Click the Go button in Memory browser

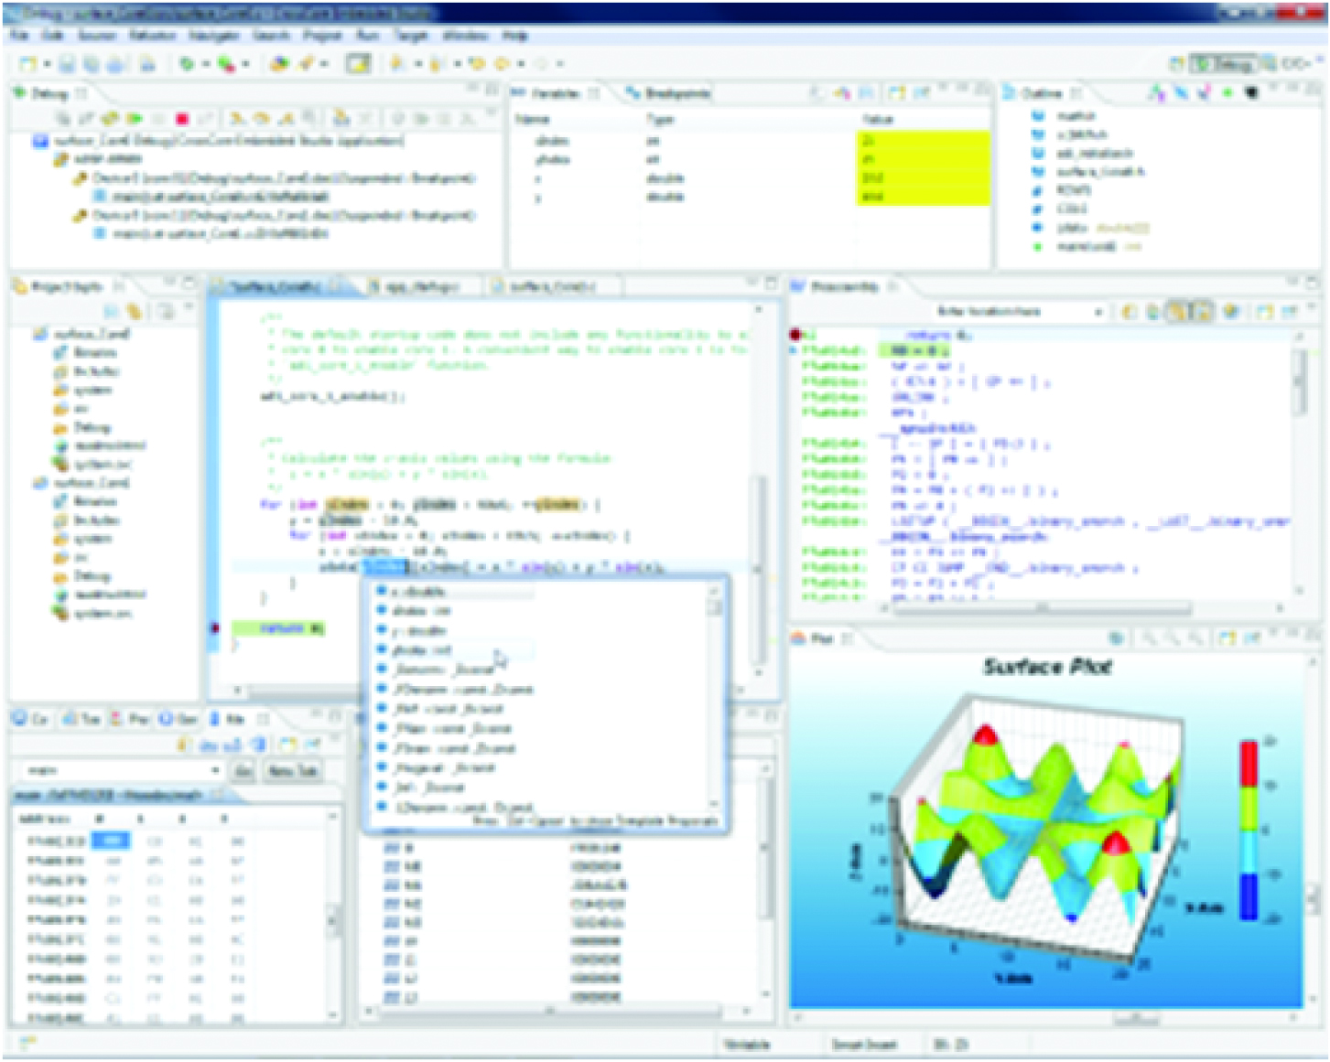click(243, 771)
